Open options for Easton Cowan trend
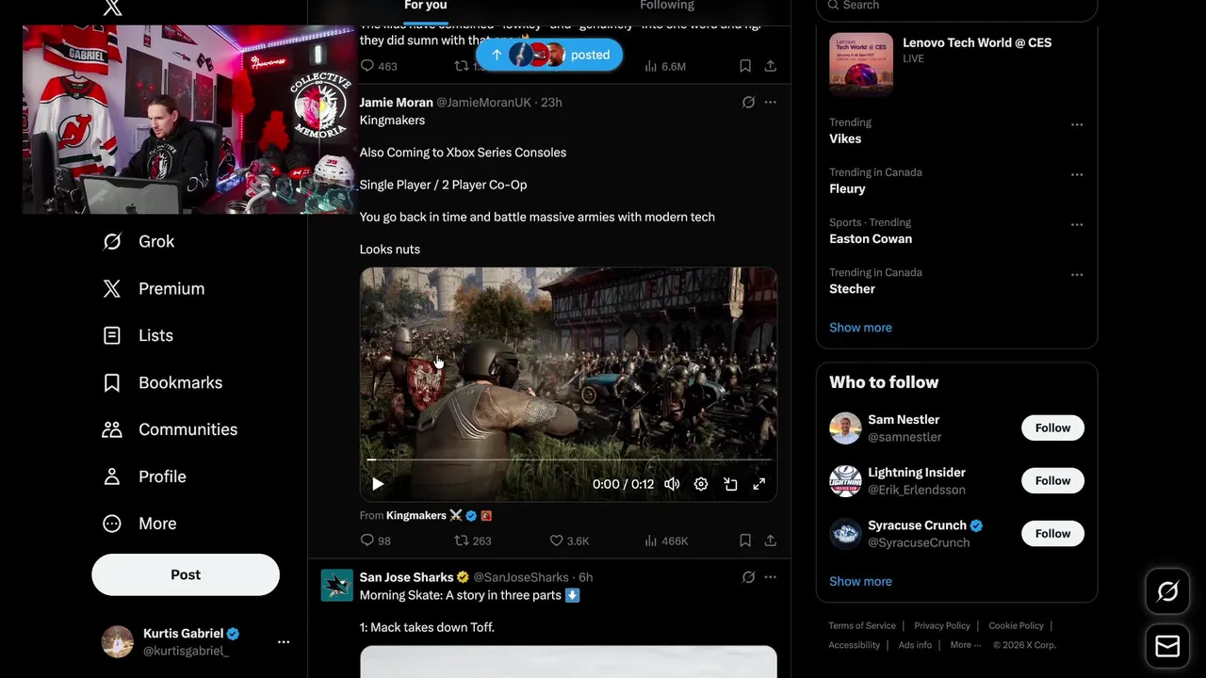 [1077, 224]
